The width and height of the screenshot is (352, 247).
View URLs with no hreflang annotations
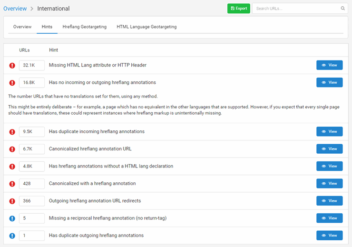pos(329,82)
